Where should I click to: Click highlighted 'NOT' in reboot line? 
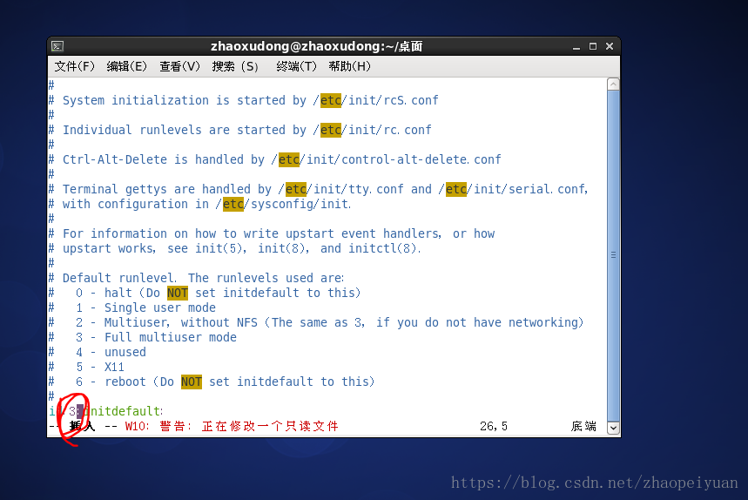pos(192,382)
